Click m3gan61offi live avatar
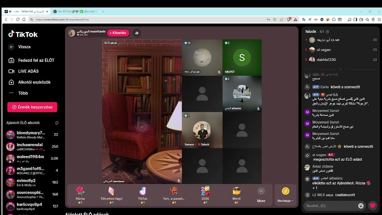 (x=10, y=171)
